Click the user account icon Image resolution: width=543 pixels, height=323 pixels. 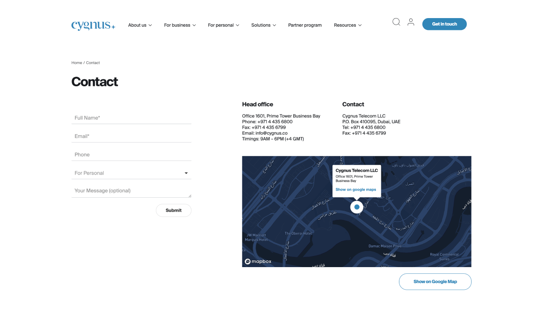[x=411, y=22]
